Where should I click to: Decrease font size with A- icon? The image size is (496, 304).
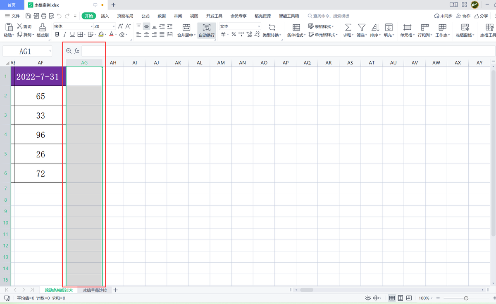(x=128, y=26)
